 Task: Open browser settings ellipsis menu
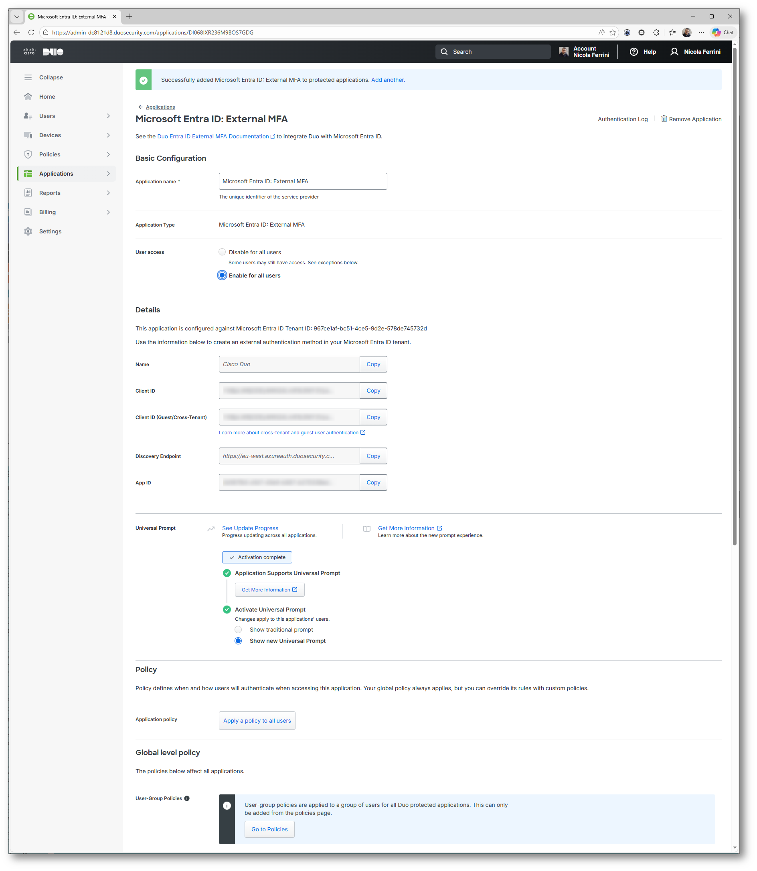click(701, 32)
